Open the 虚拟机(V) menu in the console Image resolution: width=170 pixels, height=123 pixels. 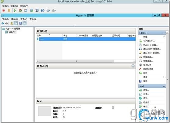(24, 6)
